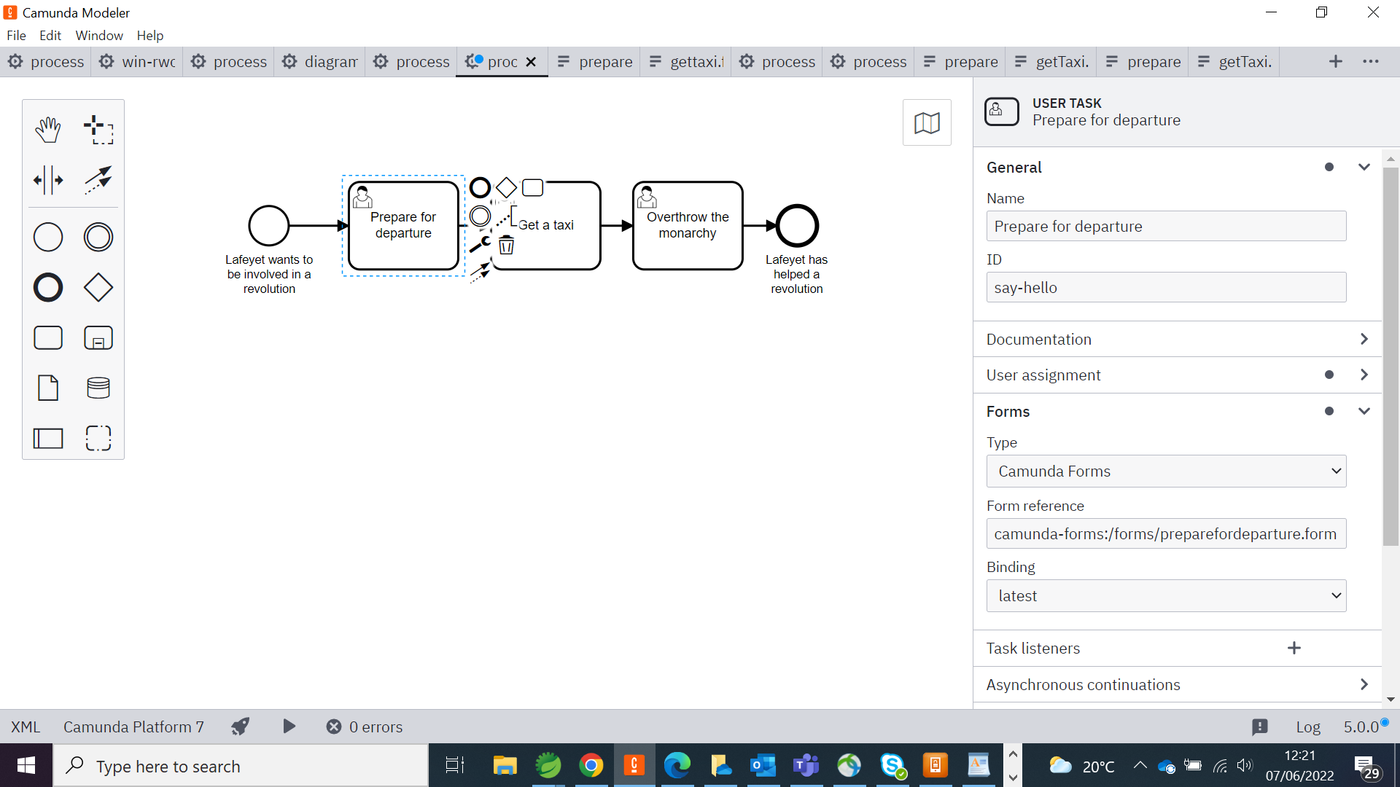Select the Create pool/participant tool
Image resolution: width=1400 pixels, height=787 pixels.
[x=47, y=438]
